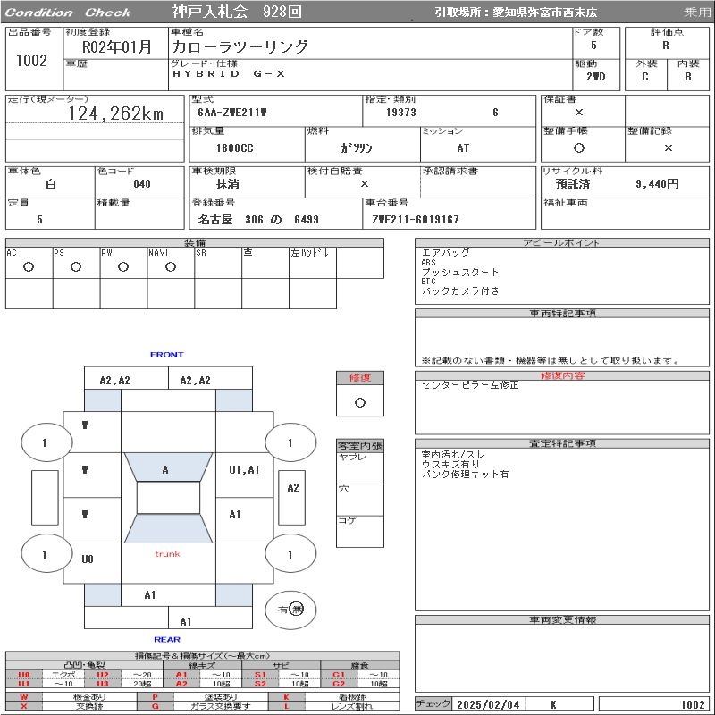Click the lot number 1002 under 出品番号

tap(32, 61)
